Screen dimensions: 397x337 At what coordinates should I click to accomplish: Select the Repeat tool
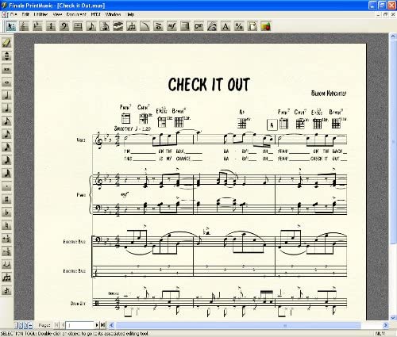[x=185, y=26]
